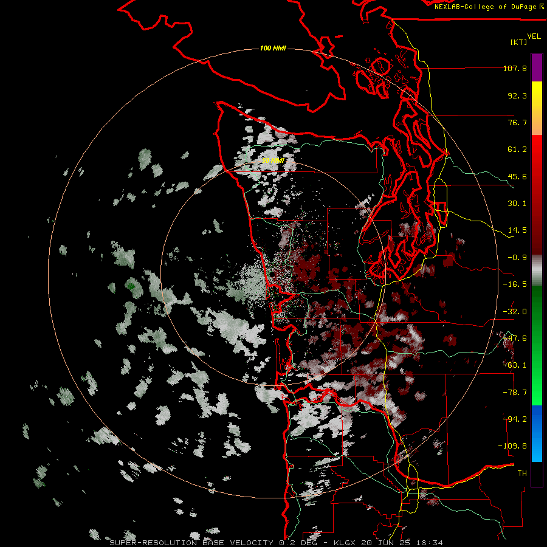547x547 pixels.
Task: Select the -94.2 legend value
Action: coord(515,419)
